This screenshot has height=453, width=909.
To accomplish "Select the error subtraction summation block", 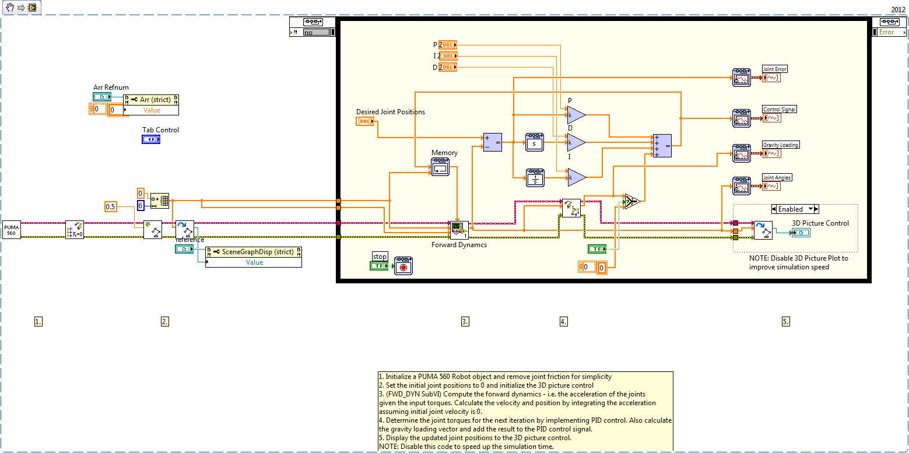I will point(492,142).
